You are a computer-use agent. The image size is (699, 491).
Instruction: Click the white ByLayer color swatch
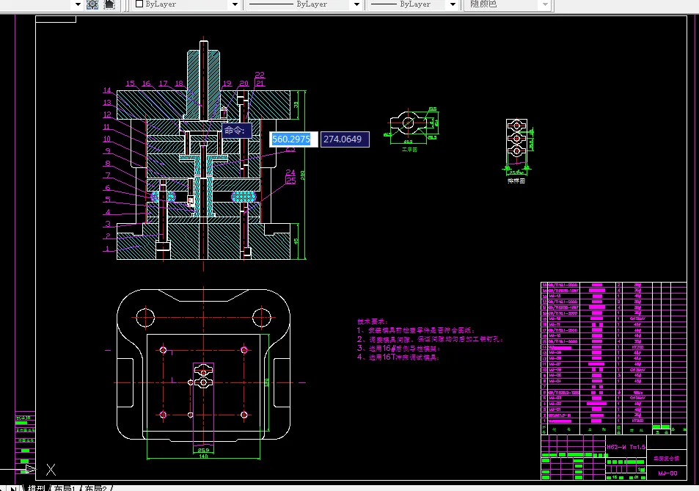tap(139, 4)
